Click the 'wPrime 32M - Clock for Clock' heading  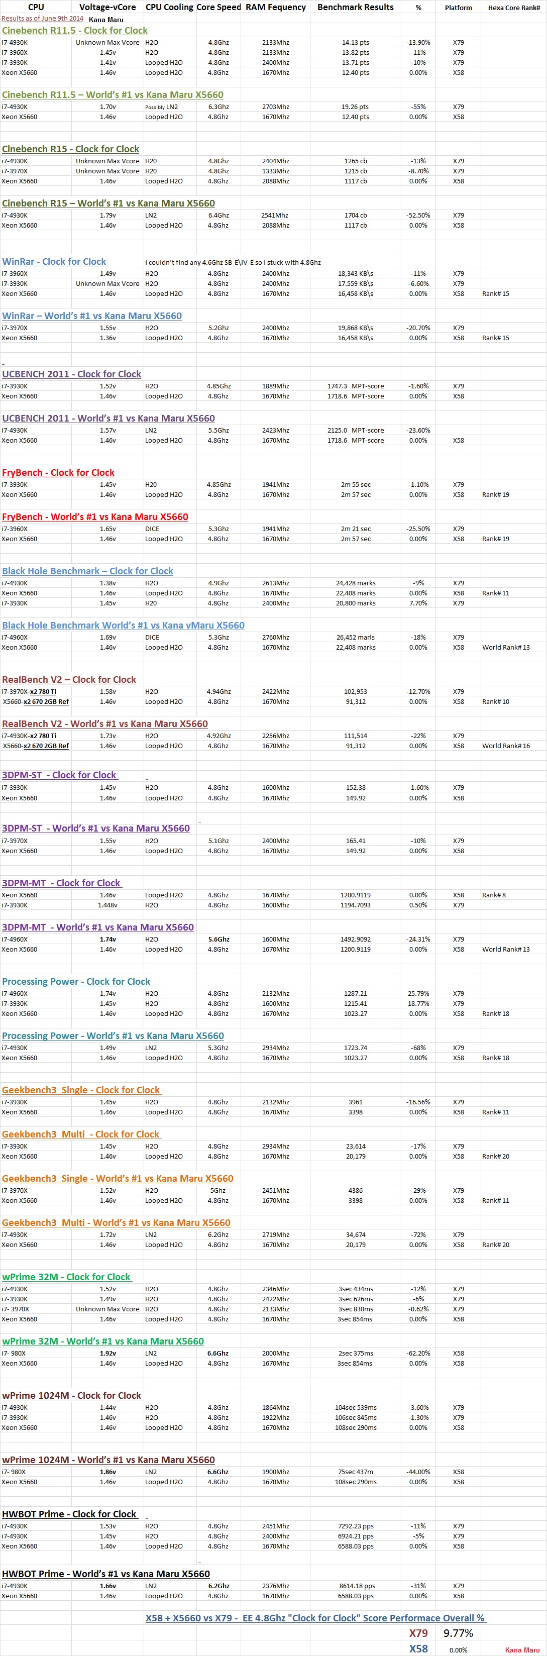click(x=66, y=1277)
